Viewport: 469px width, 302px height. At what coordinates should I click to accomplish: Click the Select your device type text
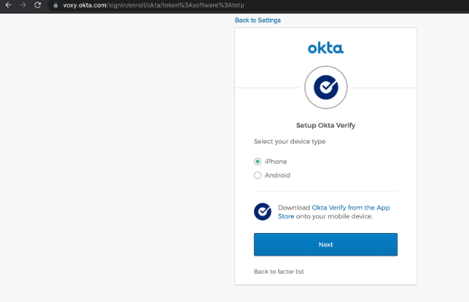(x=289, y=141)
